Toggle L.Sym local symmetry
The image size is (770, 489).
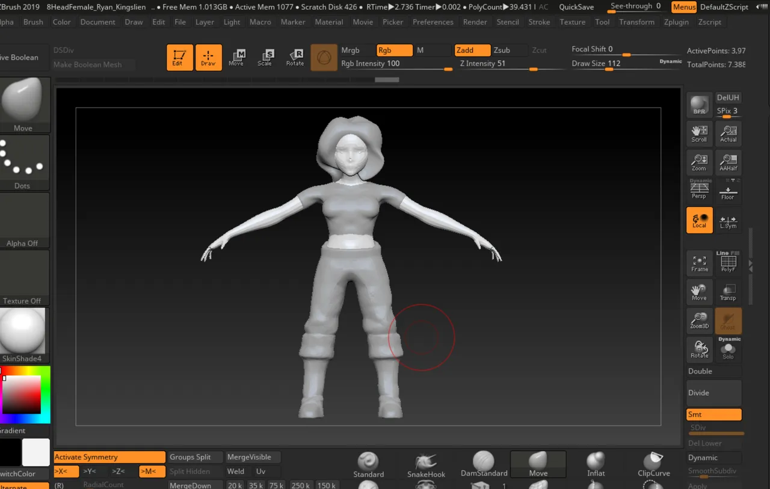[728, 220]
